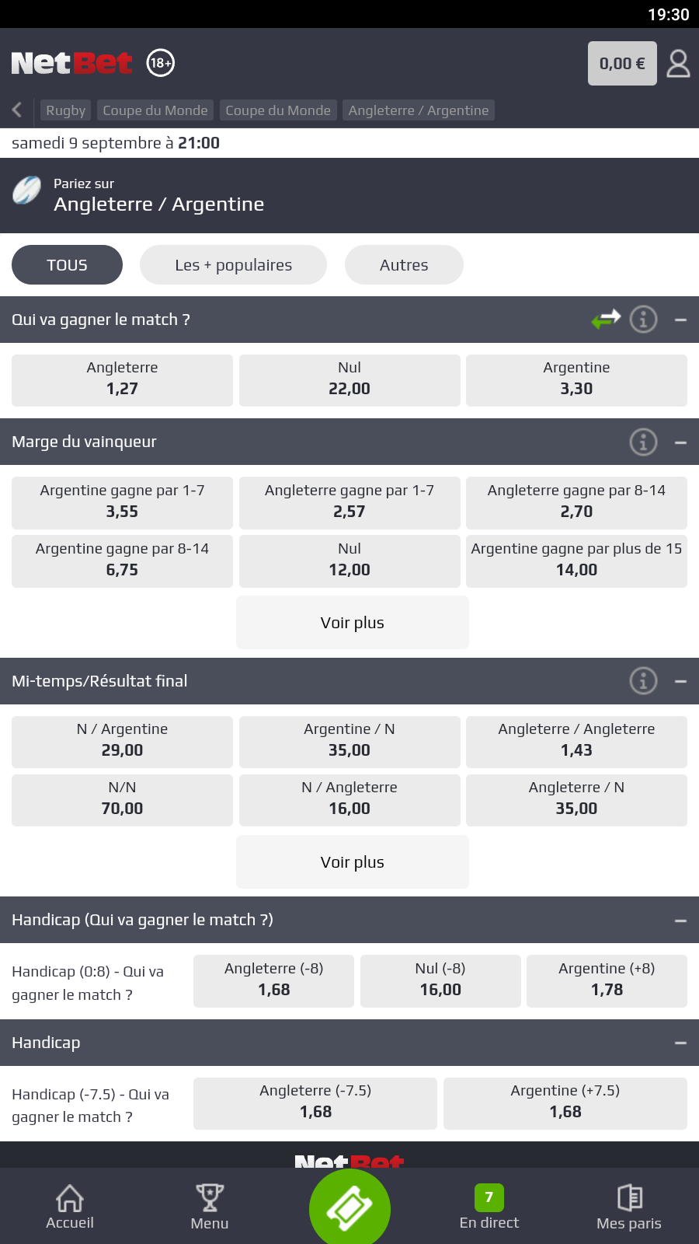The width and height of the screenshot is (699, 1244).
Task: Switch to Les + populaires tab
Action: point(233,265)
